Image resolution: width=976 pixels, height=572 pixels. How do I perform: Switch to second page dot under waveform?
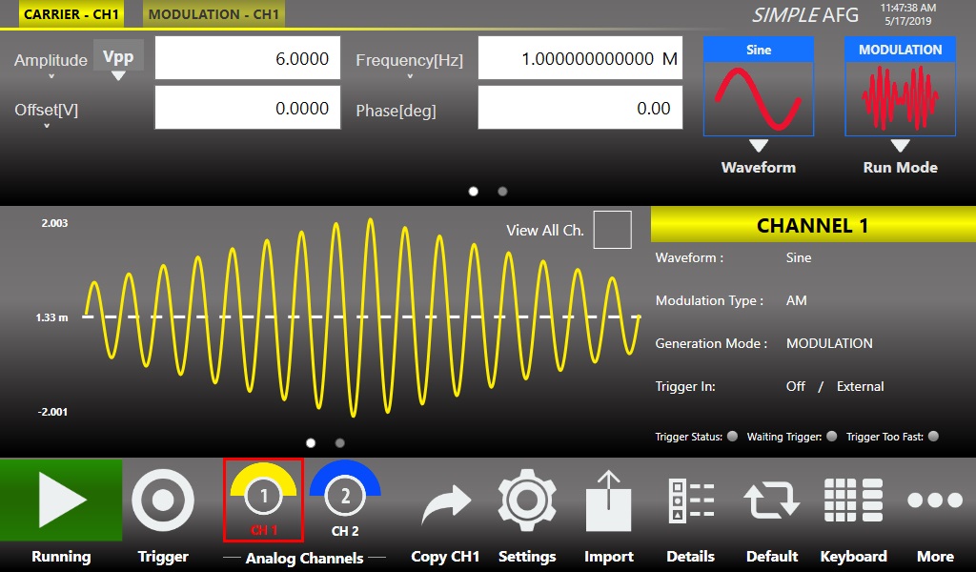pyautogui.click(x=340, y=442)
